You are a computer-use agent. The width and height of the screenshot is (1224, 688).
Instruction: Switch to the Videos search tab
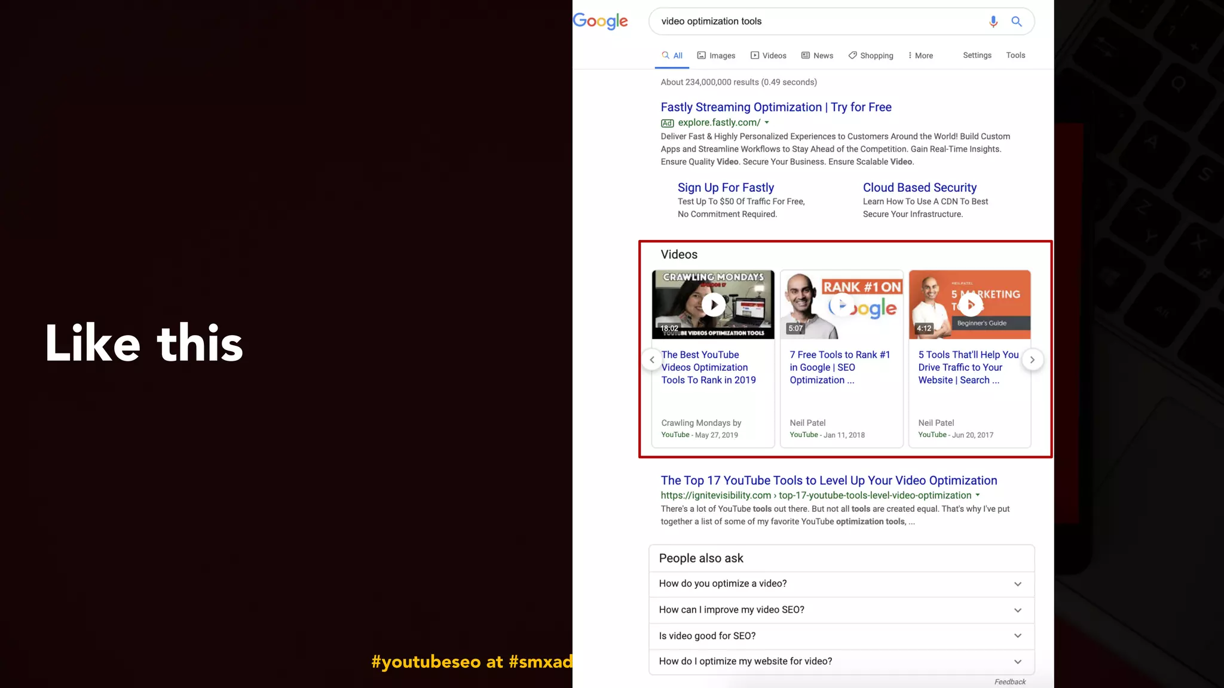tap(769, 56)
